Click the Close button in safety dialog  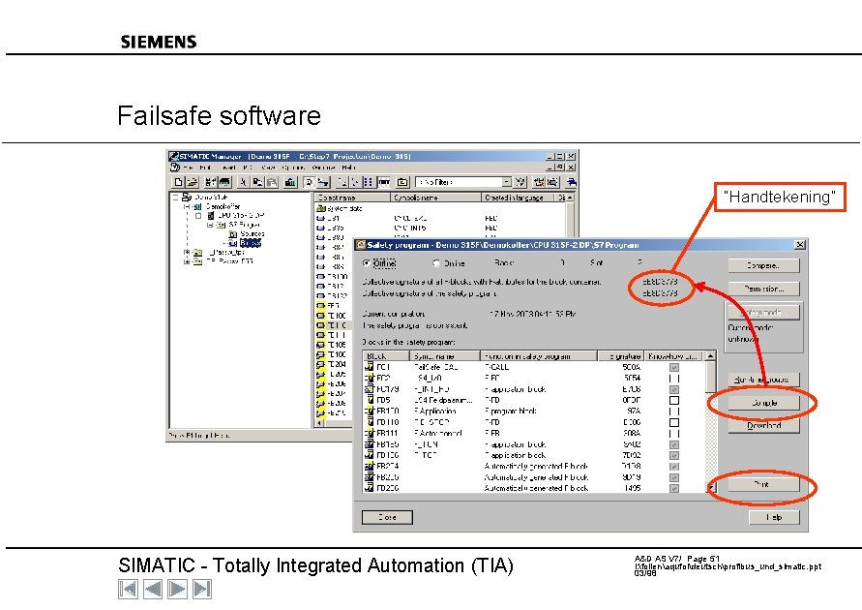[387, 517]
